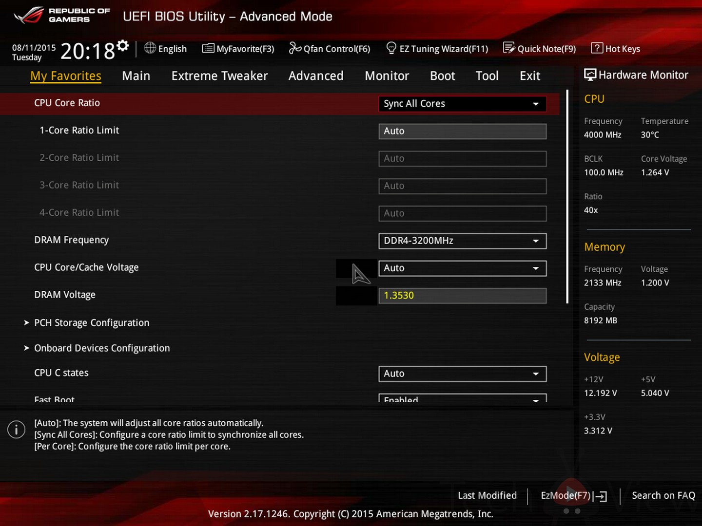Viewport: 702px width, 526px height.
Task: Click the DRAM Voltage value field
Action: (x=462, y=296)
